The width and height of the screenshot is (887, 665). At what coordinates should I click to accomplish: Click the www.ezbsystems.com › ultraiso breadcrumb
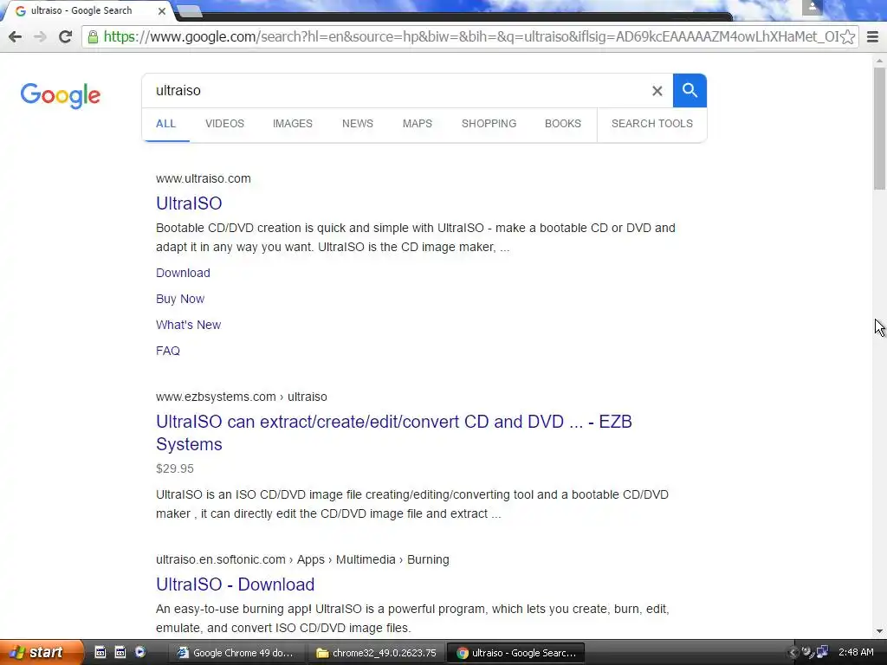pos(242,397)
